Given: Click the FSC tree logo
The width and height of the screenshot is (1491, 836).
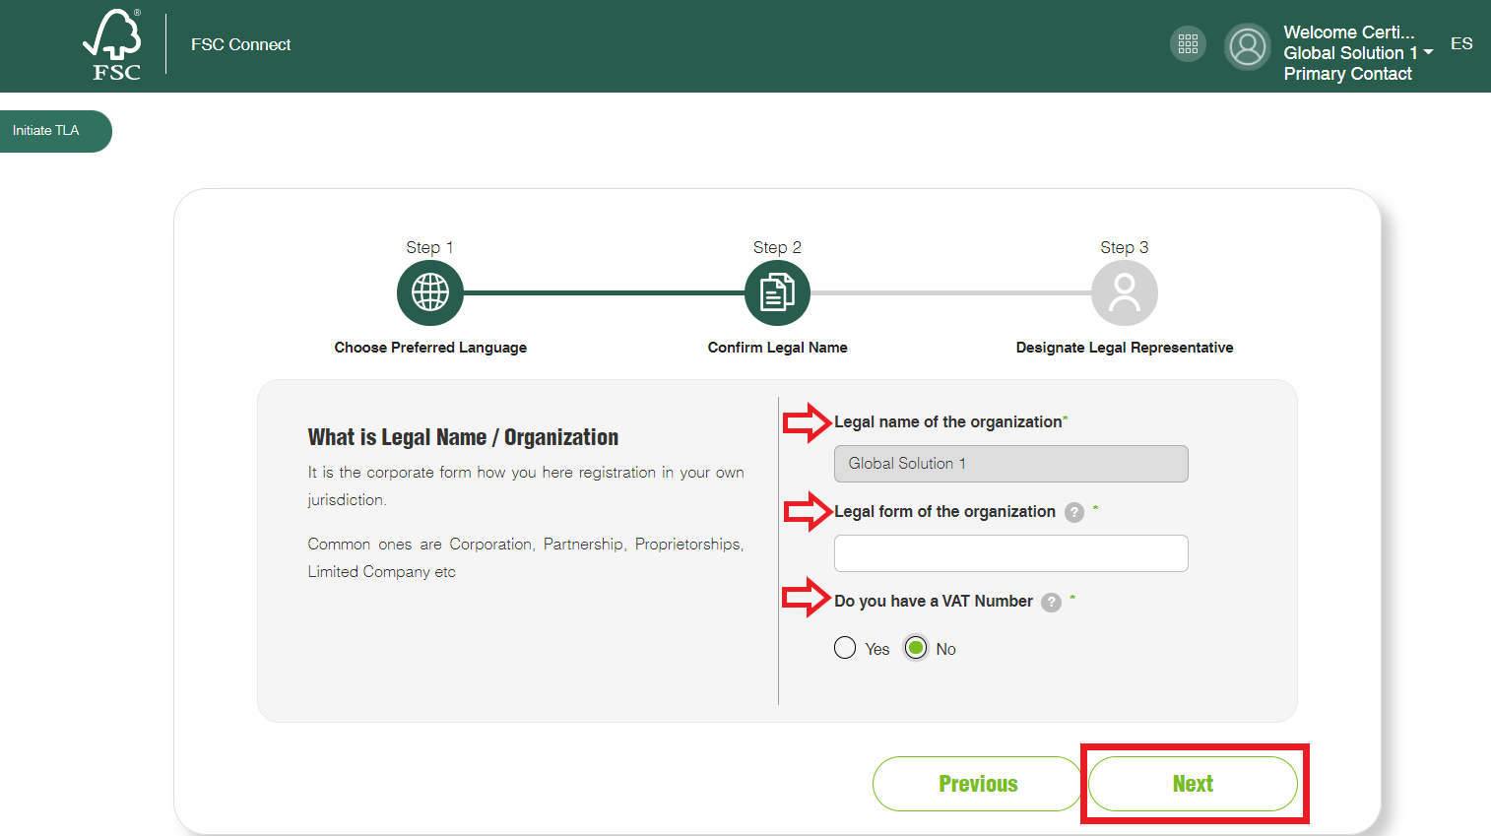Looking at the screenshot, I should click(x=113, y=44).
